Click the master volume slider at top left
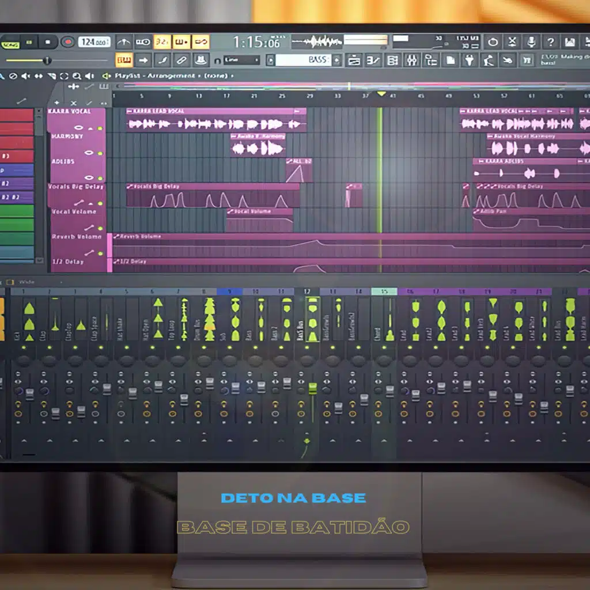 (x=47, y=60)
